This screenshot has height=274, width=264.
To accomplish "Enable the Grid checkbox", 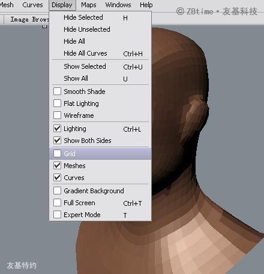I will point(57,154).
